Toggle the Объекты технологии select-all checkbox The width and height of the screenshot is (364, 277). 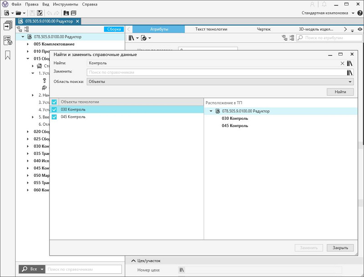tap(54, 102)
